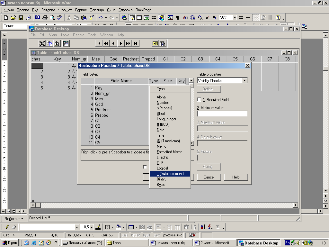The image size is (329, 247).
Task: Open Word's Вставка menu
Action: 48,10
